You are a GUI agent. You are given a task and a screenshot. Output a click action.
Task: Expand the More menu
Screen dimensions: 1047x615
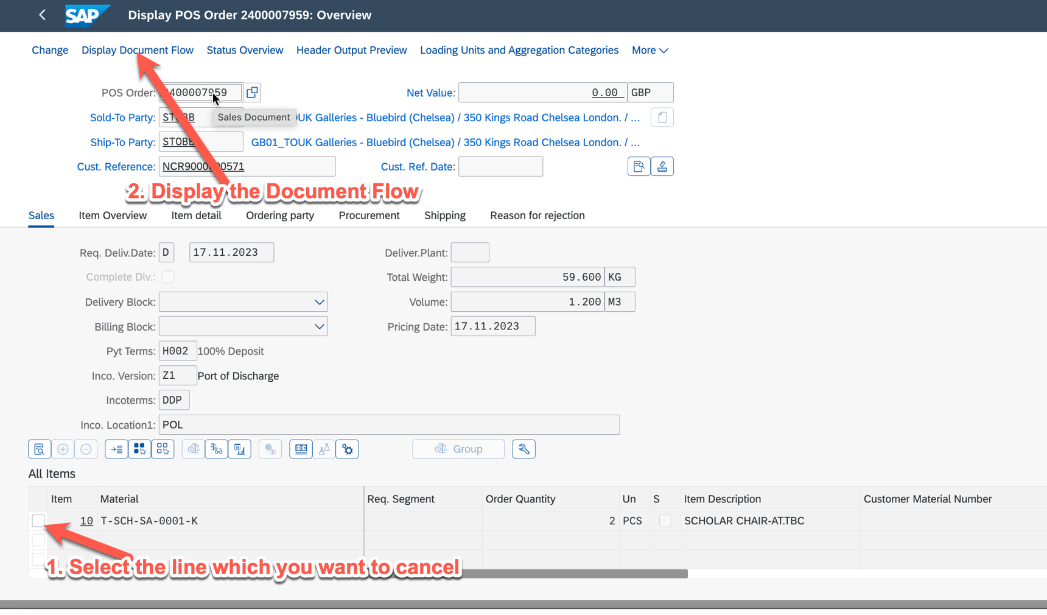pyautogui.click(x=649, y=50)
